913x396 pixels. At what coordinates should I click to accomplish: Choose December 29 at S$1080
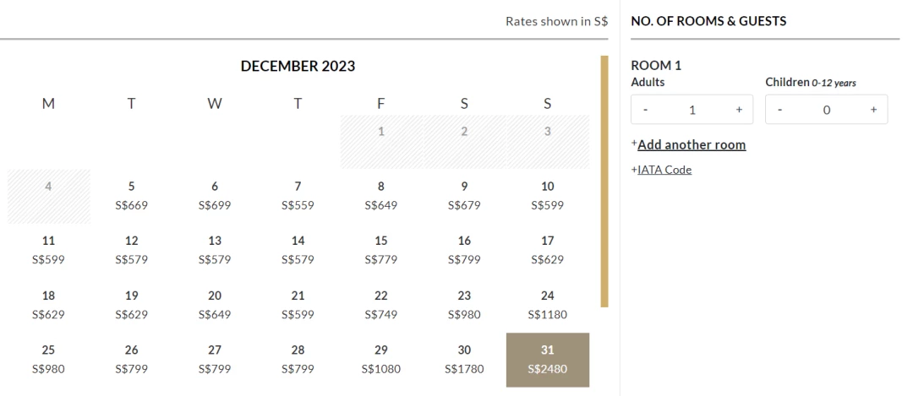(380, 360)
